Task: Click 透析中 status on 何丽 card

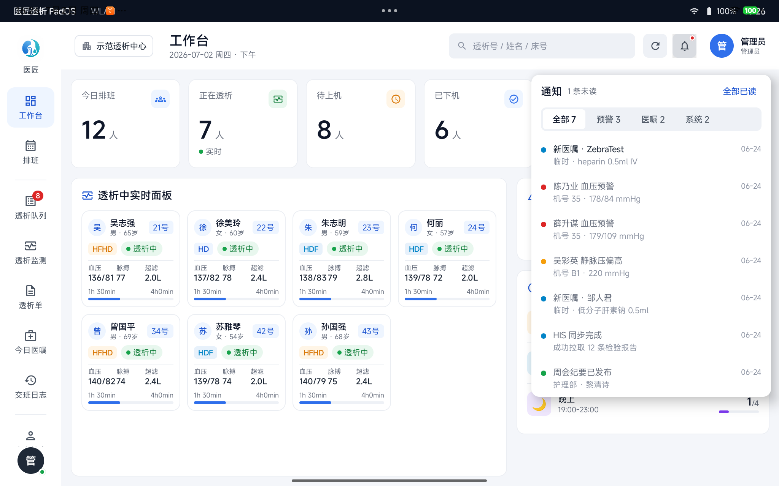Action: tap(453, 249)
